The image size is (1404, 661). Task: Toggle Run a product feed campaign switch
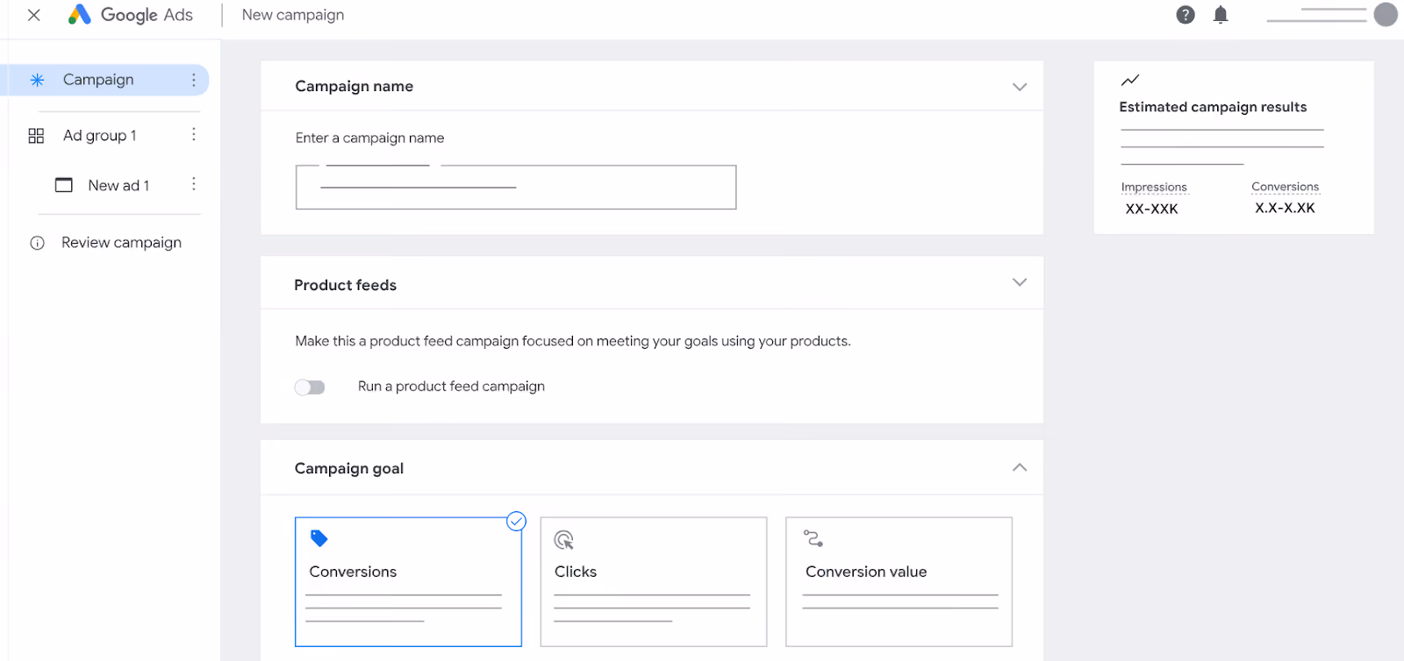coord(310,387)
